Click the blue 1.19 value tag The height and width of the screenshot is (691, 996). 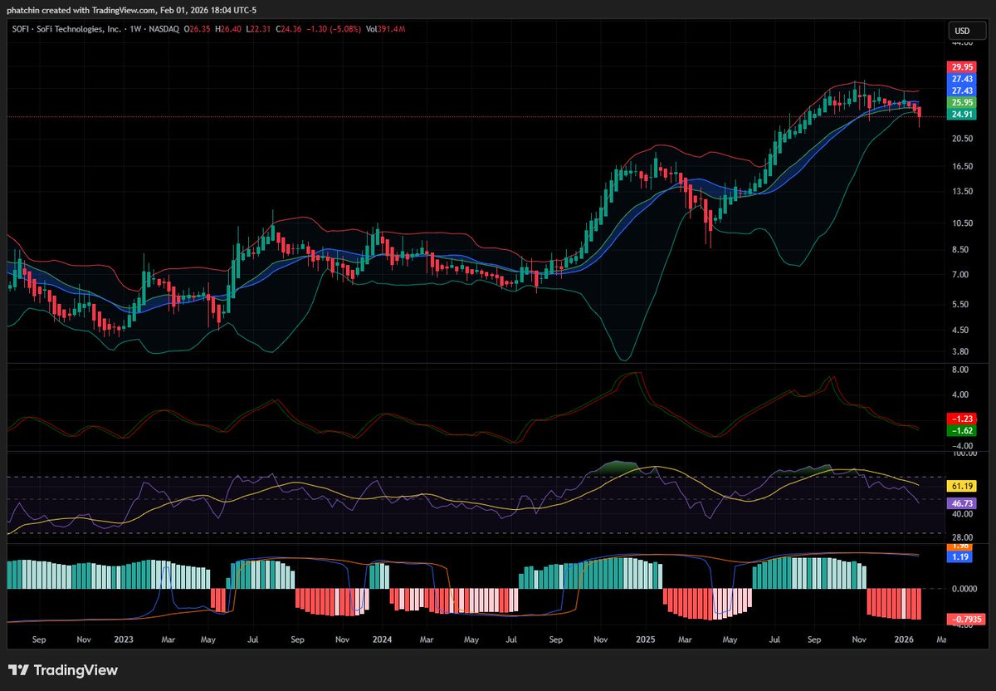[x=961, y=557]
